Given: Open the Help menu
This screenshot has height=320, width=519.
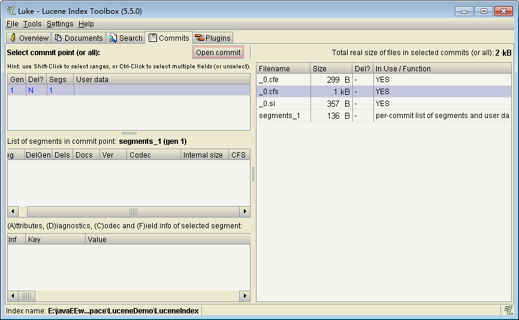Looking at the screenshot, I should tap(86, 24).
